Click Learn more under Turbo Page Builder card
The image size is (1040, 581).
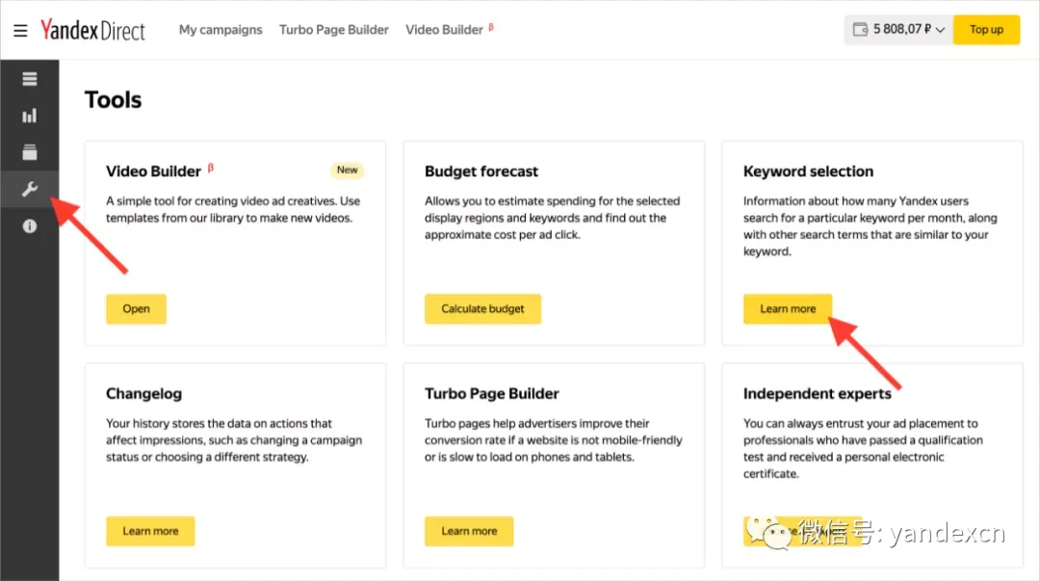click(x=469, y=531)
